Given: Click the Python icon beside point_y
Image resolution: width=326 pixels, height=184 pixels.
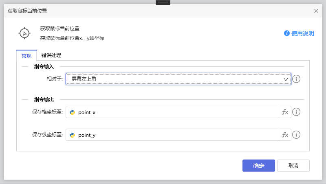Looking at the screenshot, I should [72, 135].
